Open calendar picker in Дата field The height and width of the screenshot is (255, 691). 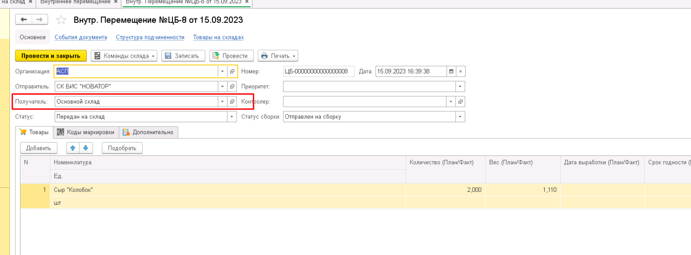tap(451, 71)
